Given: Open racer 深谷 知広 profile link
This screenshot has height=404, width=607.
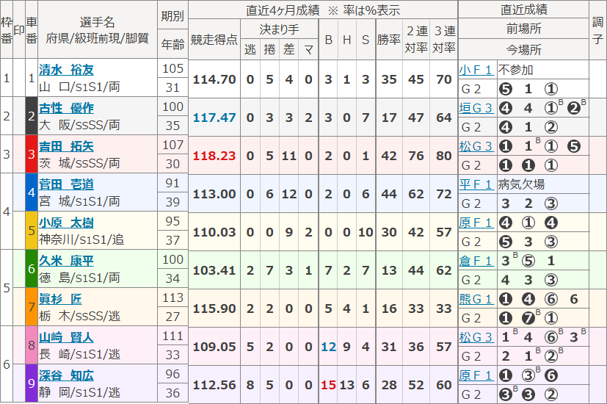Looking at the screenshot, I should (x=66, y=376).
